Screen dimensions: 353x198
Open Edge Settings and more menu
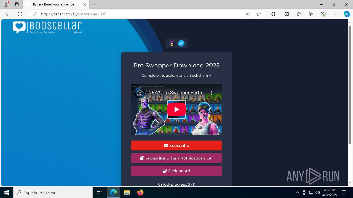click(335, 14)
